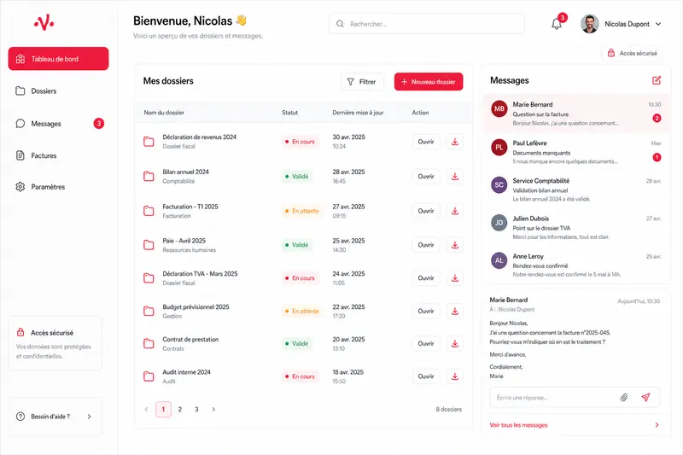
Task: Click the SC avatar of Service Comptabilité
Action: click(x=499, y=184)
